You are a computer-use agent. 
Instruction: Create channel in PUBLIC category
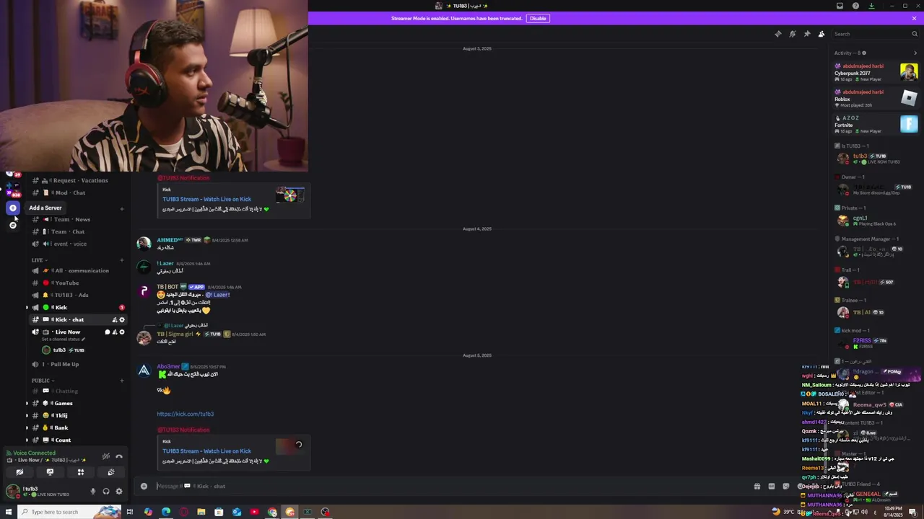(121, 381)
